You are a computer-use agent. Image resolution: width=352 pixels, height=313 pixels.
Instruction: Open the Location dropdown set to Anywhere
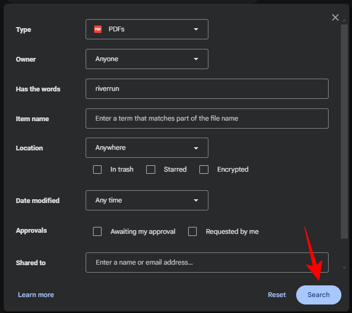[x=147, y=148]
